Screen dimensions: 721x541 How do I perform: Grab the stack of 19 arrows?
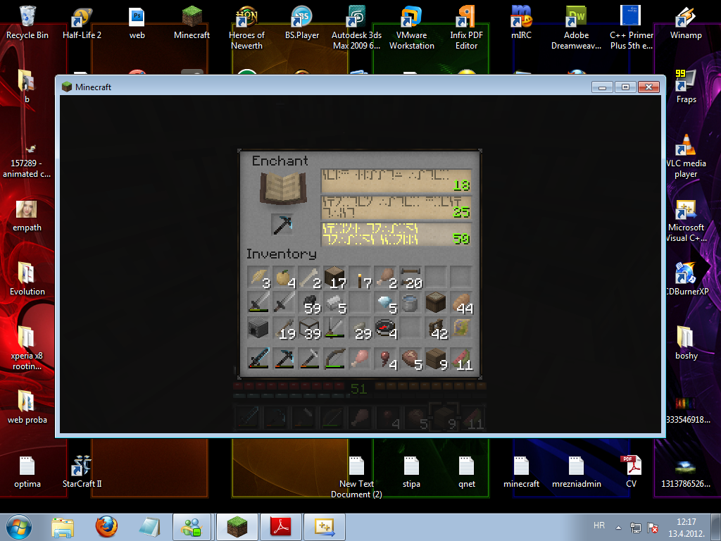(284, 330)
